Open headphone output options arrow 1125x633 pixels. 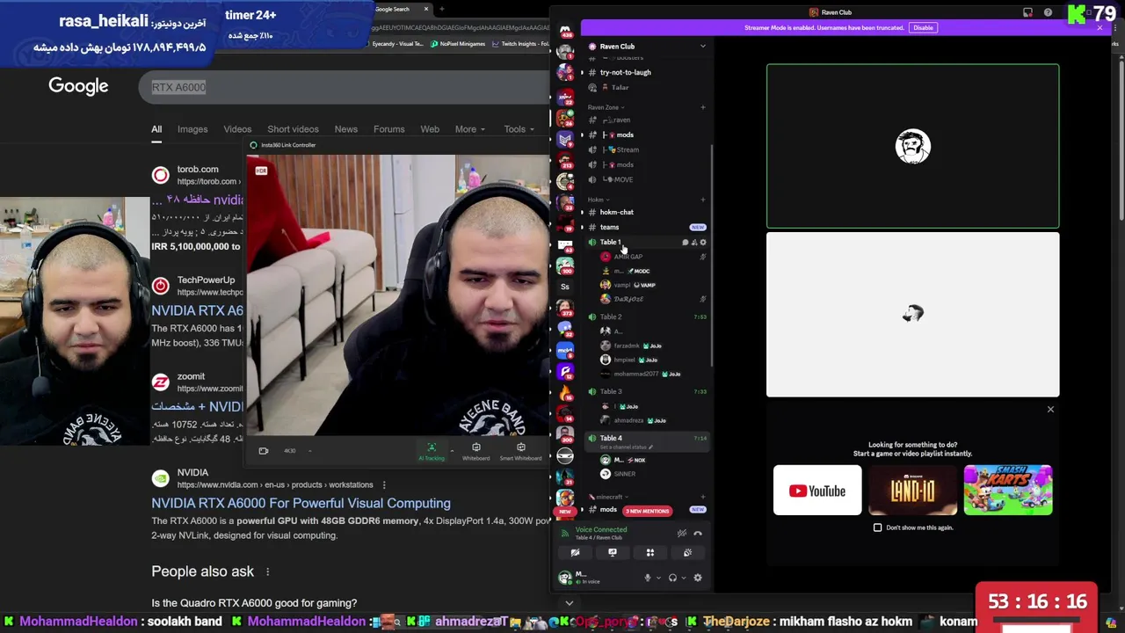683,578
